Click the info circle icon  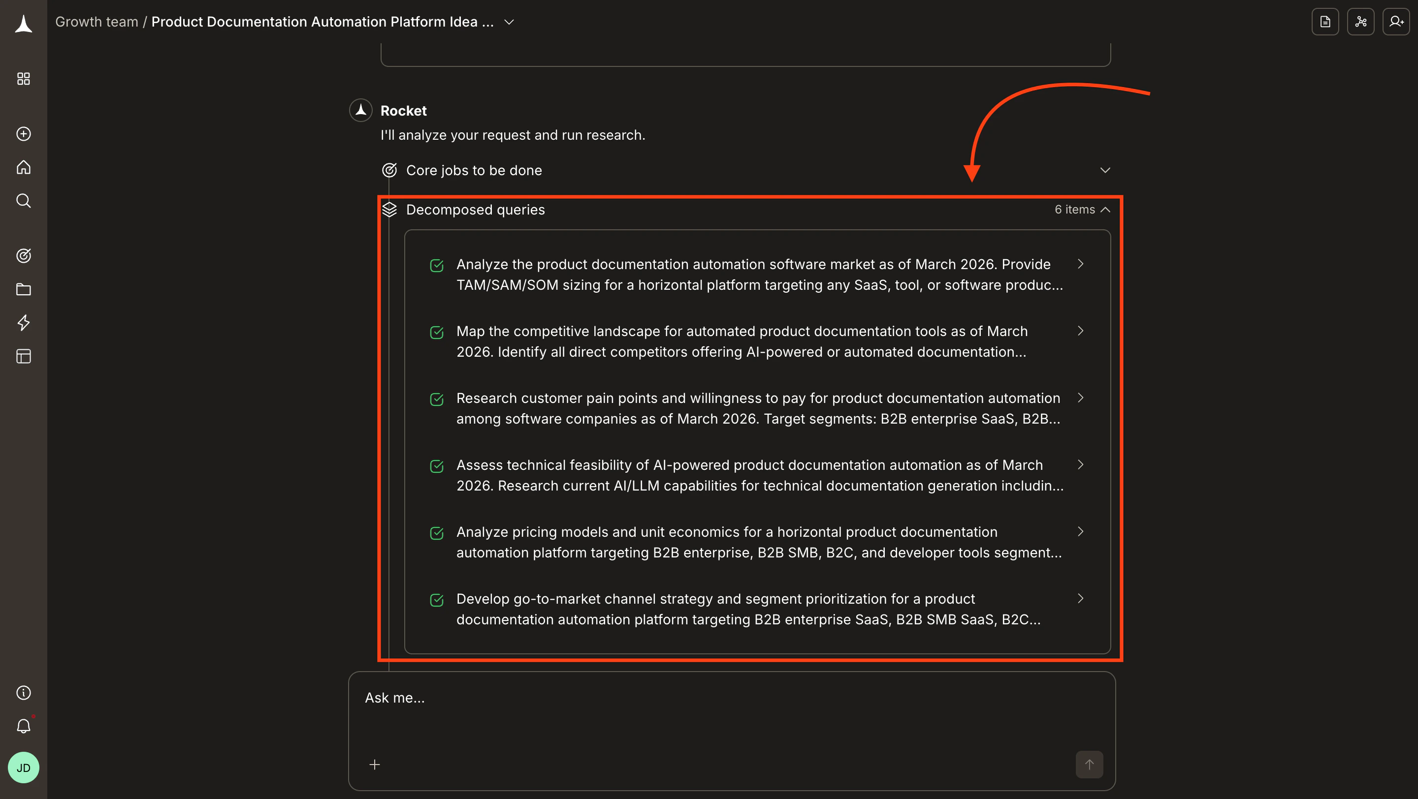(x=23, y=692)
